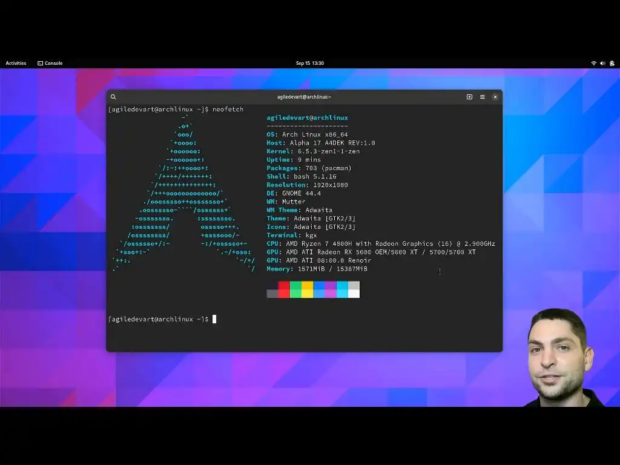620x465 pixels.
Task: Click the WM: Mutter line
Action: [286, 202]
